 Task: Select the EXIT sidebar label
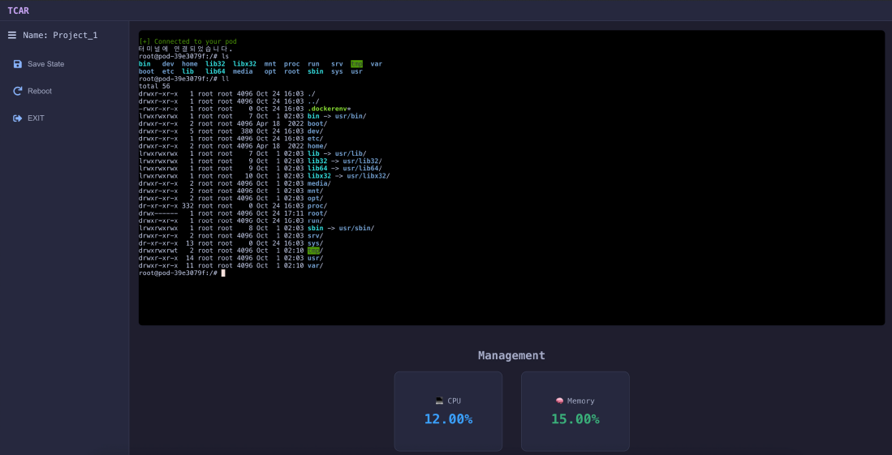[x=36, y=118]
